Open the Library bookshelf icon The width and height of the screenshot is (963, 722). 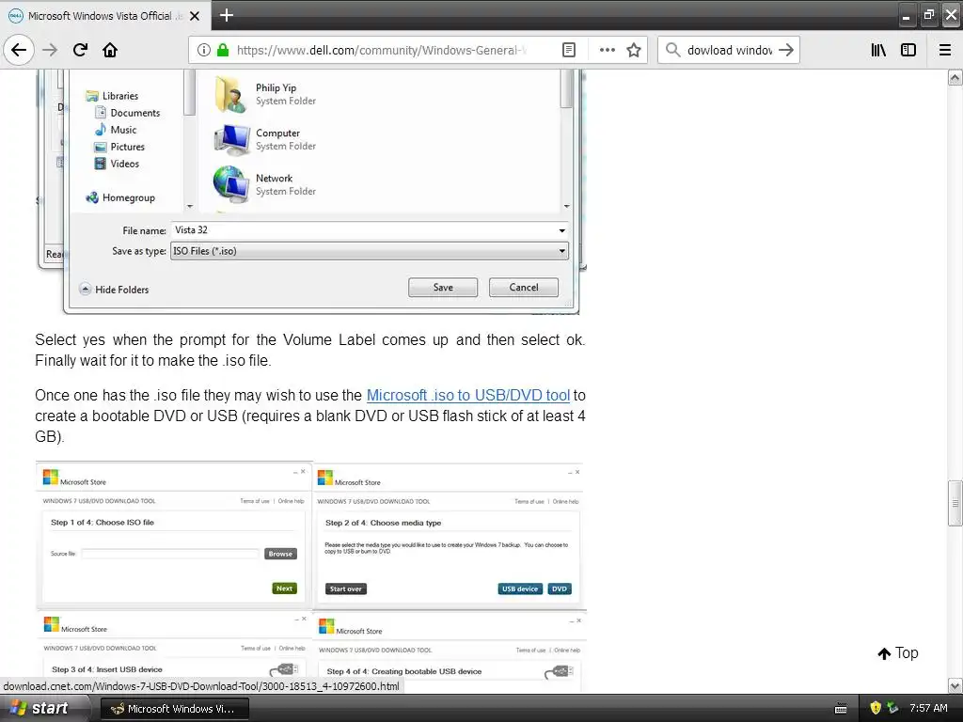click(878, 50)
